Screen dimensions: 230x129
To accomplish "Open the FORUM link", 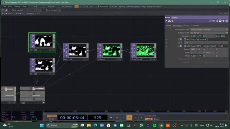I will click(51, 6).
